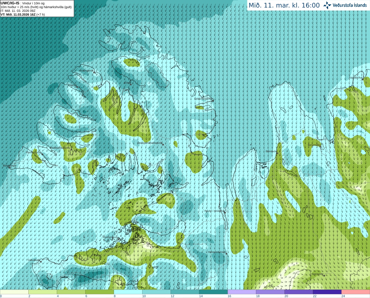Click the Bíldudalsflugvöllur station label
This screenshot has height=298, width=370.
[60, 148]
